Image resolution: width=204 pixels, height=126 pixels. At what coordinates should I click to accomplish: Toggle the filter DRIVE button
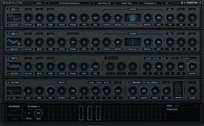click(x=62, y=82)
